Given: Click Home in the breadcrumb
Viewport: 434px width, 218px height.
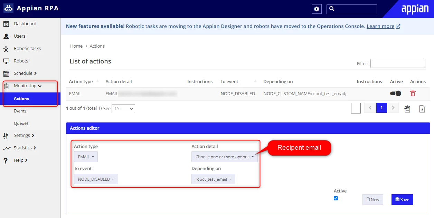Looking at the screenshot, I should click(x=76, y=46).
